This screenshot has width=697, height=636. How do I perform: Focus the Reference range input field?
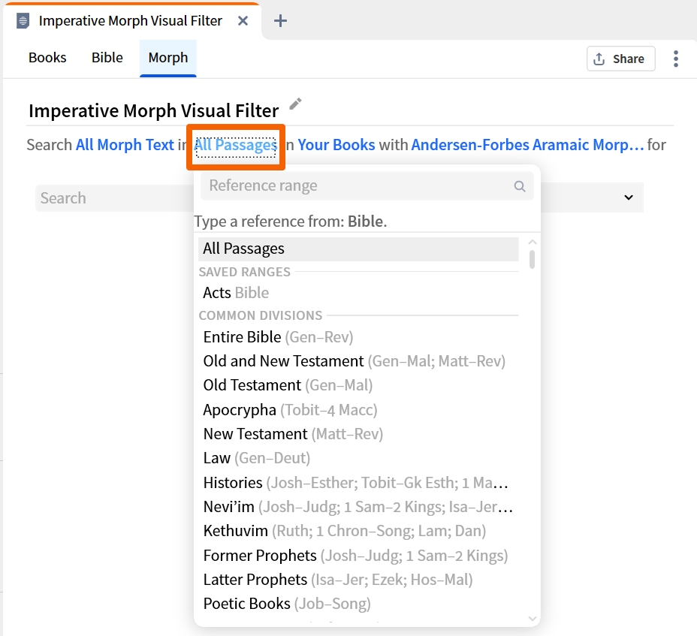pos(367,185)
